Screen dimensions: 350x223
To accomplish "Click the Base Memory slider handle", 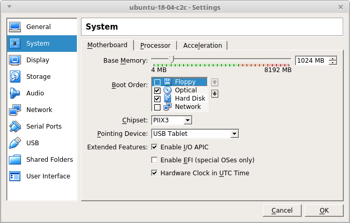I will pyautogui.click(x=171, y=60).
